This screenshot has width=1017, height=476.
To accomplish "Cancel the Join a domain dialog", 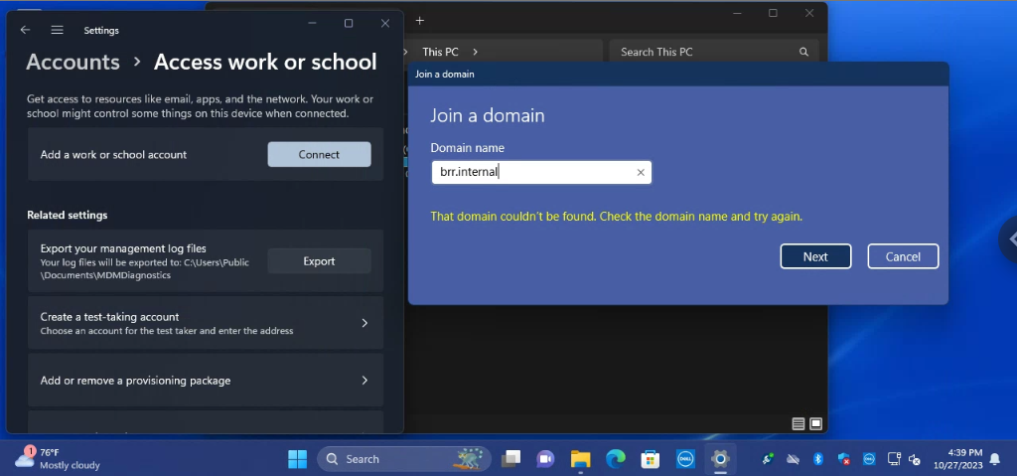I will tap(903, 256).
